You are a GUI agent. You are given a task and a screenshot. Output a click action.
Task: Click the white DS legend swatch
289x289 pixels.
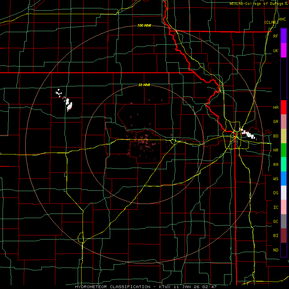coord(284,193)
